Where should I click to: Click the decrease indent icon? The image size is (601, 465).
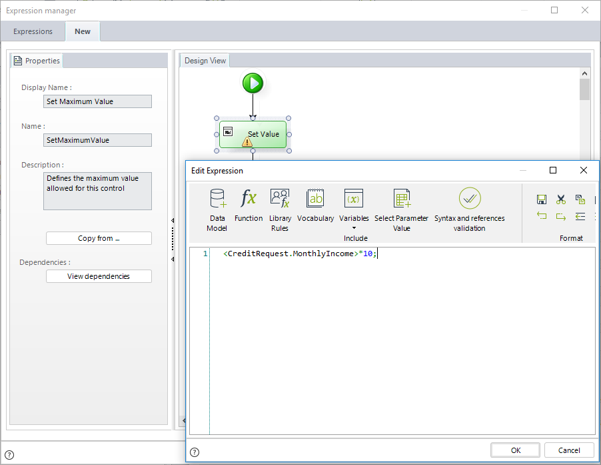(580, 216)
